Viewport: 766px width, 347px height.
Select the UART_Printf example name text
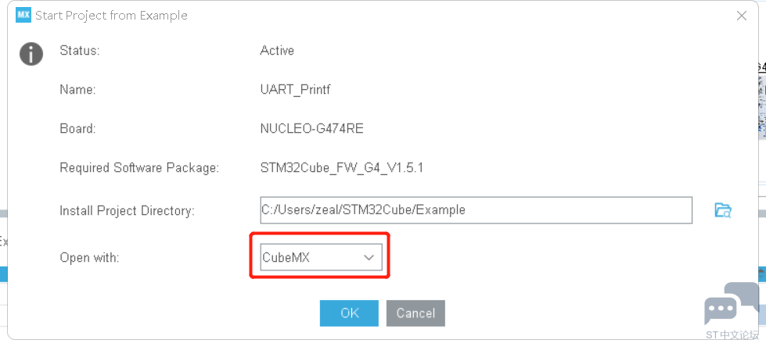(295, 91)
